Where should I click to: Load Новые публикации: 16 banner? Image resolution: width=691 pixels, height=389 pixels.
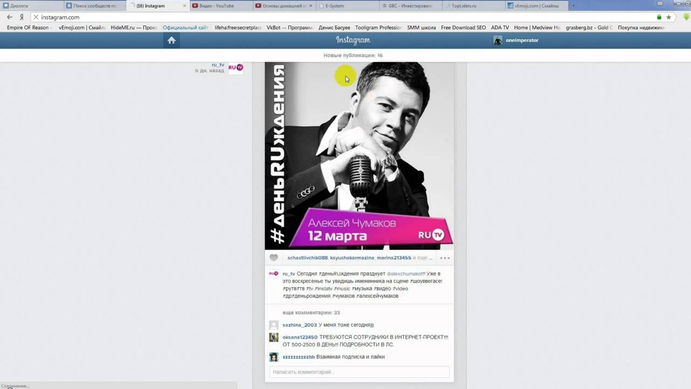click(x=353, y=56)
